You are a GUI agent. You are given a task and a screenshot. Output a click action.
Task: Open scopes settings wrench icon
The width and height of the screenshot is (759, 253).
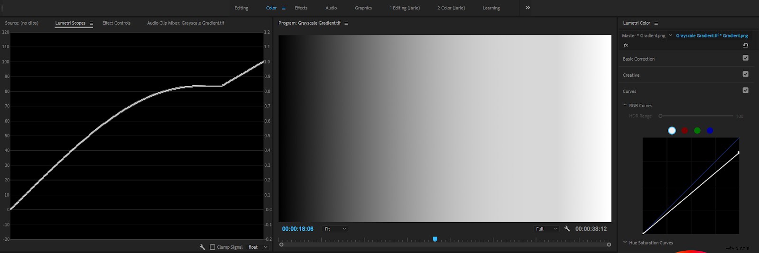click(x=202, y=247)
